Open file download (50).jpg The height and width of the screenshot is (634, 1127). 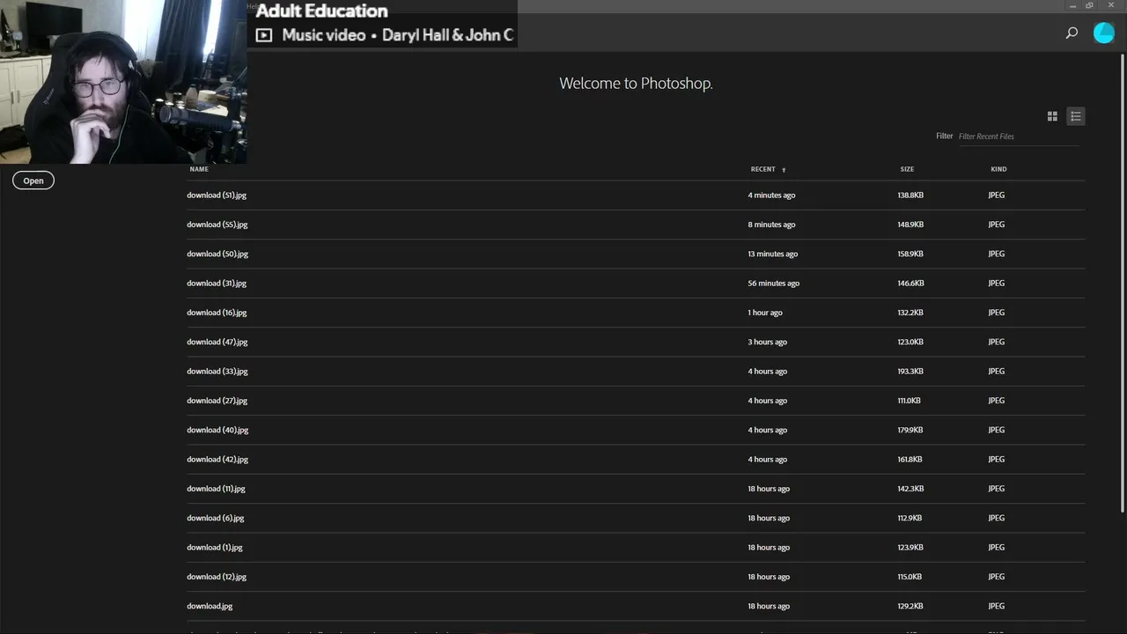[217, 254]
